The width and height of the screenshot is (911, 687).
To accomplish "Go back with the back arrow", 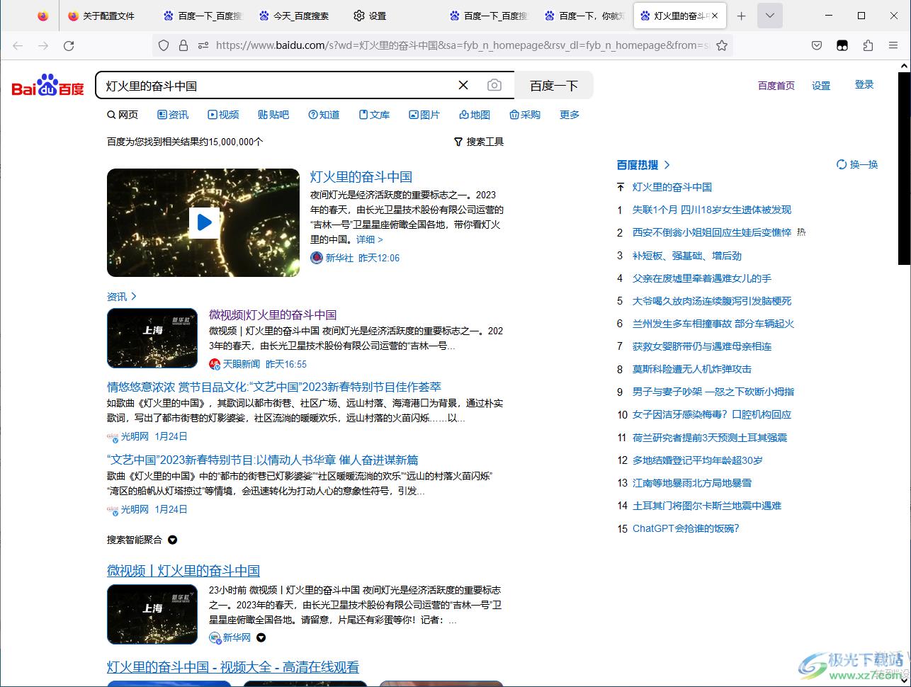I will (18, 45).
